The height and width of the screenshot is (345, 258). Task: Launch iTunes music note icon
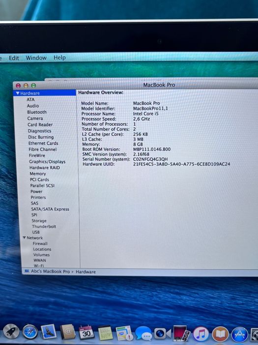coord(201,334)
